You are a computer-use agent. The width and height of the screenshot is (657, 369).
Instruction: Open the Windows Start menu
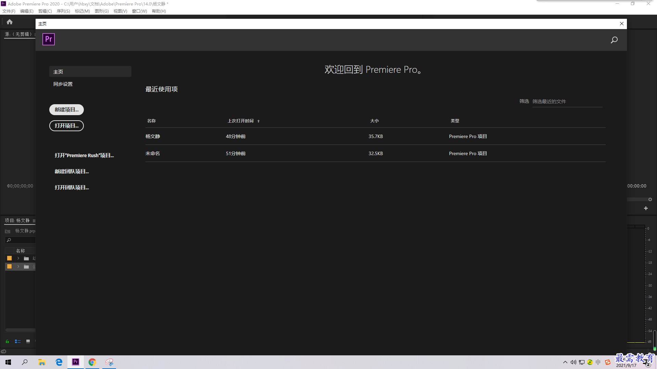click(8, 362)
